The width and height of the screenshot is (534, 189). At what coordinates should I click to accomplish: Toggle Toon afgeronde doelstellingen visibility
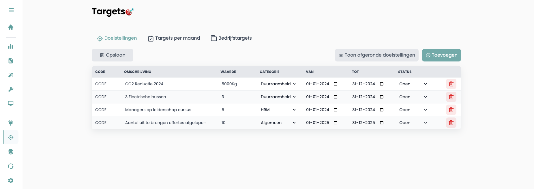tap(376, 55)
